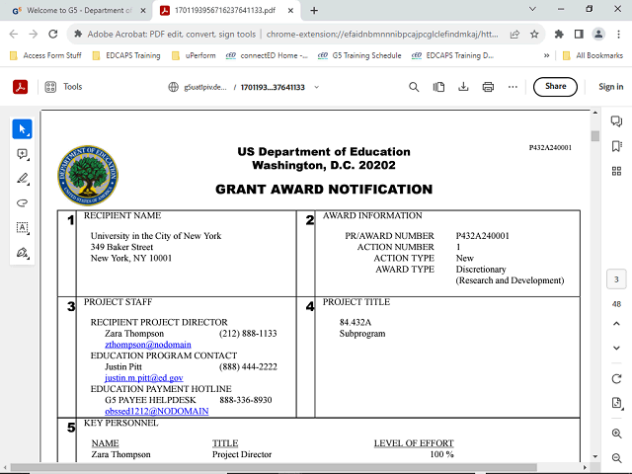This screenshot has height=474, width=632.
Task: Click obssed1212@NODOMAIN email link
Action: coord(157,411)
